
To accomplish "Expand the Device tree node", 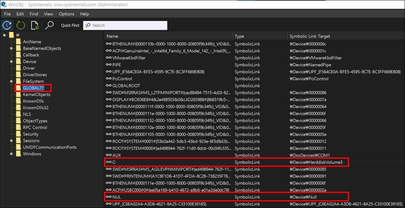I will pos(11,61).
